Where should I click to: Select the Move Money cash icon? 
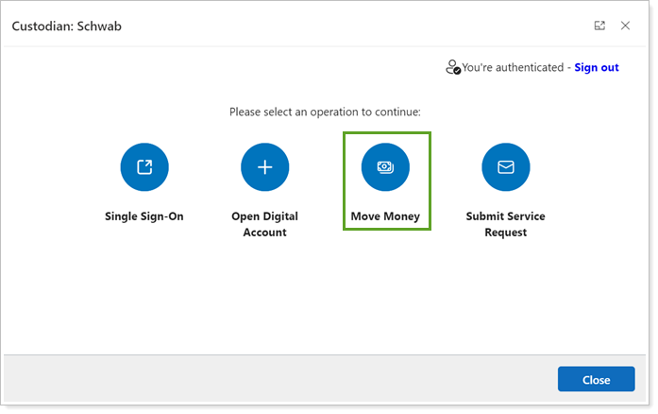[x=385, y=167]
